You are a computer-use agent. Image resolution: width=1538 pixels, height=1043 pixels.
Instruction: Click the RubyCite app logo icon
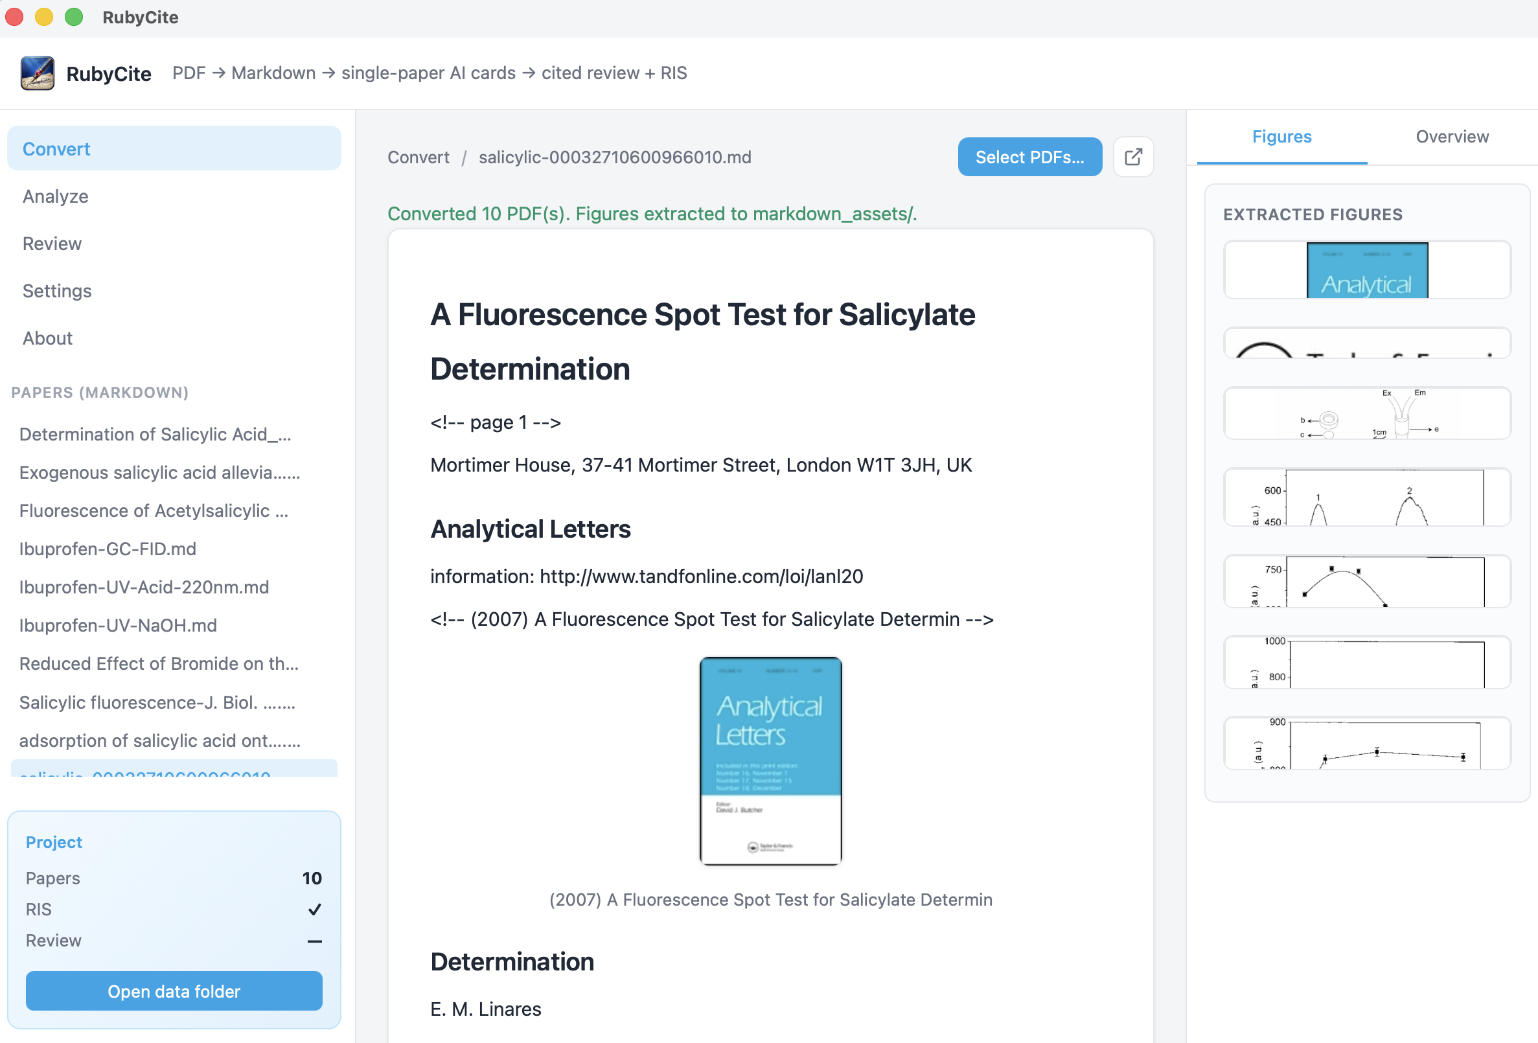click(x=37, y=73)
